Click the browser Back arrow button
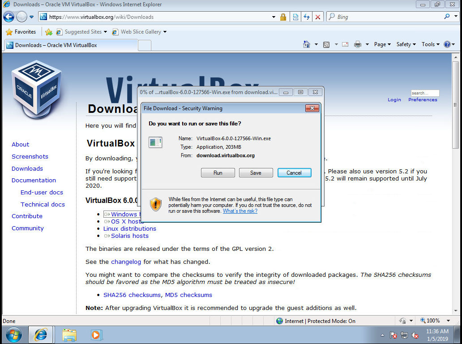462x344 pixels. point(9,17)
